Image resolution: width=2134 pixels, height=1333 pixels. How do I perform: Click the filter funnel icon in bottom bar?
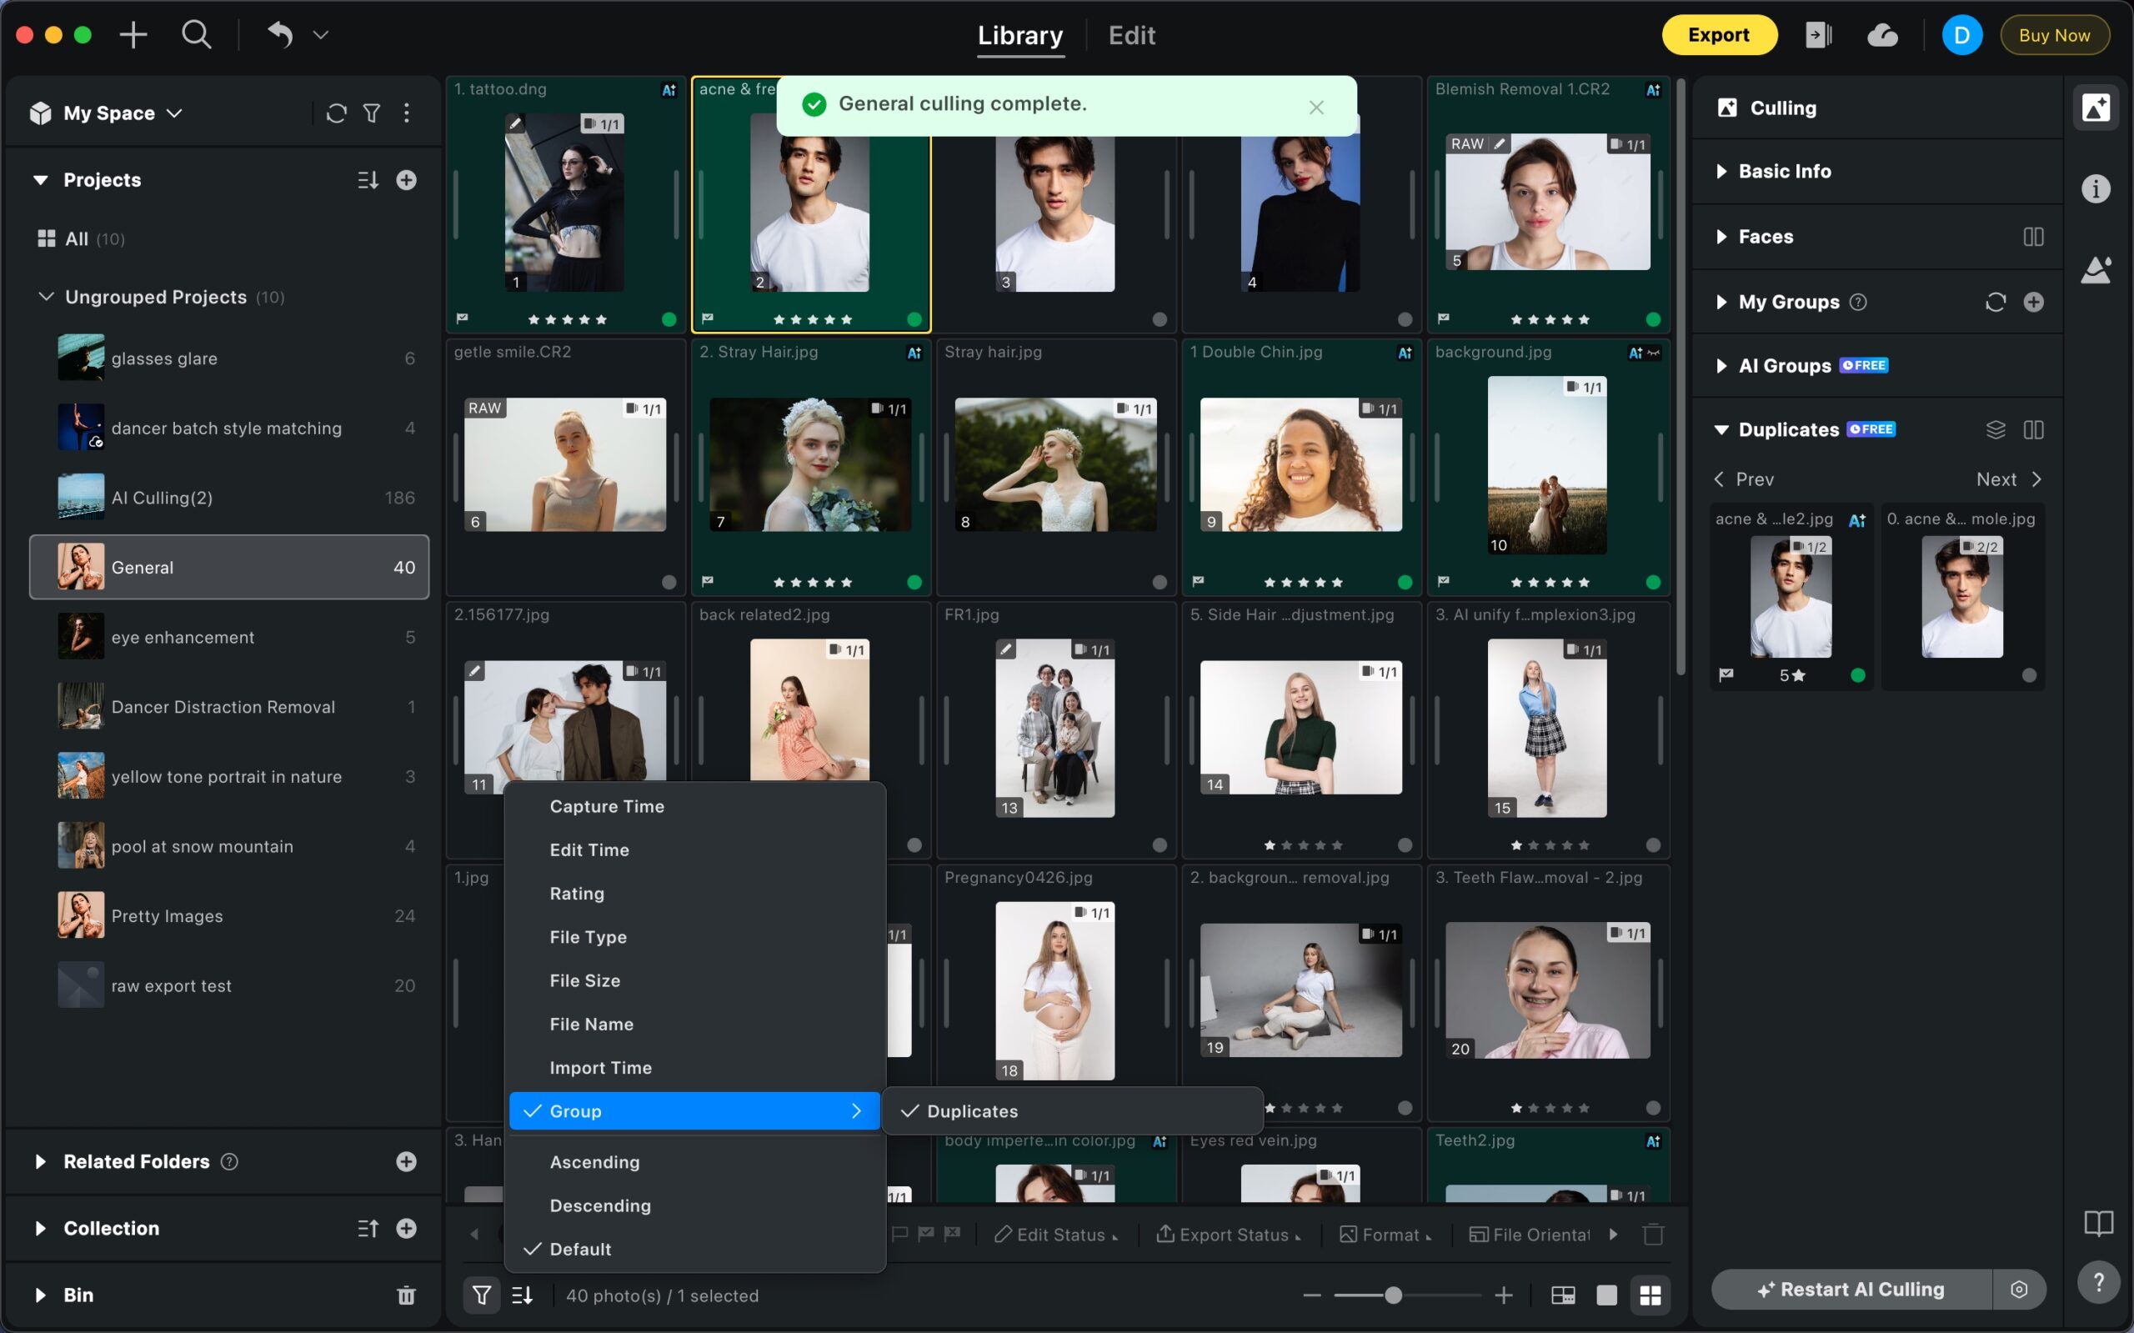click(481, 1295)
